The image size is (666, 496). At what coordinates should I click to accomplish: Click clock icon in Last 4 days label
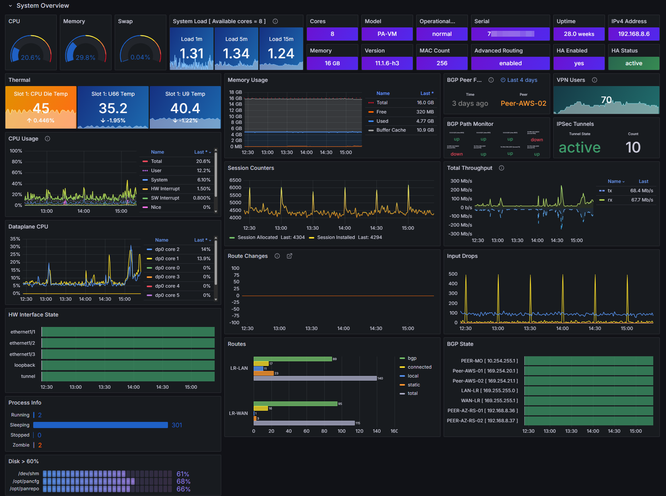[503, 80]
